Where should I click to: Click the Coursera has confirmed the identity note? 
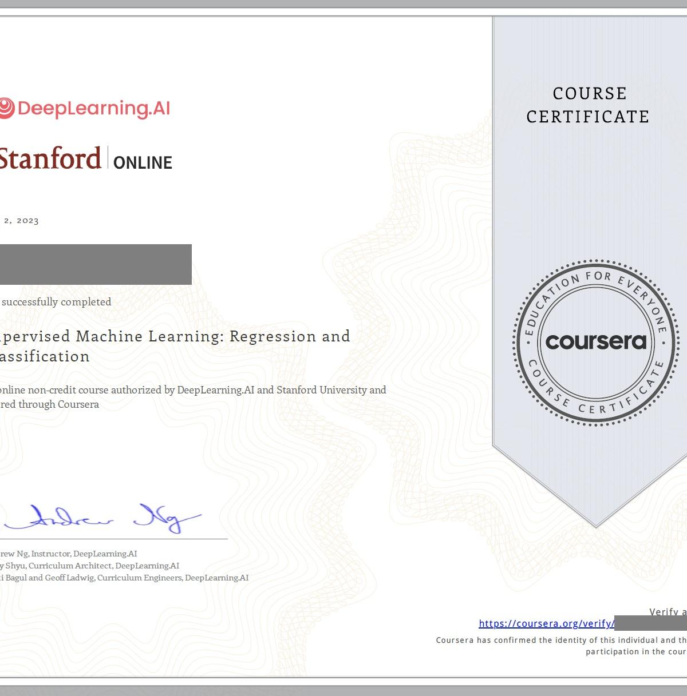pos(561,646)
